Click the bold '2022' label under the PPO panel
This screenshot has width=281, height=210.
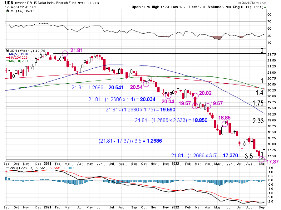click(175, 207)
